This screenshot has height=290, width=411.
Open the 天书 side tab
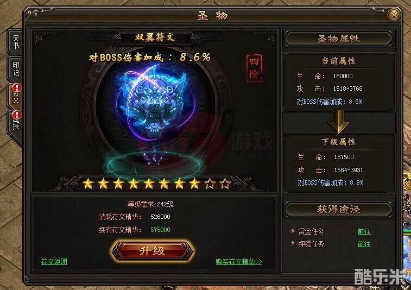(15, 42)
